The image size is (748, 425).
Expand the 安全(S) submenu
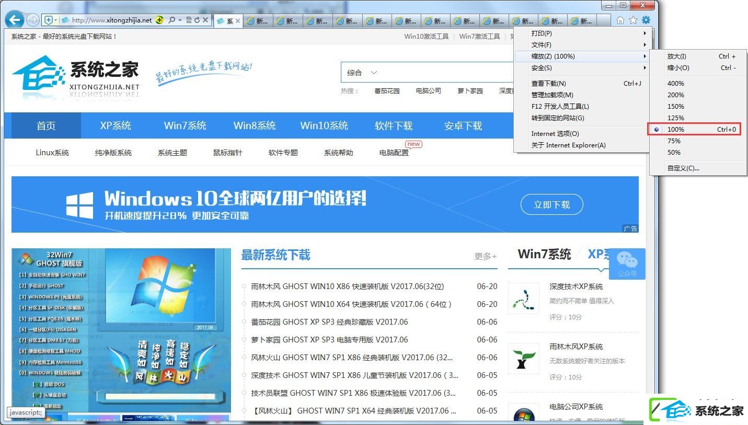click(x=582, y=68)
